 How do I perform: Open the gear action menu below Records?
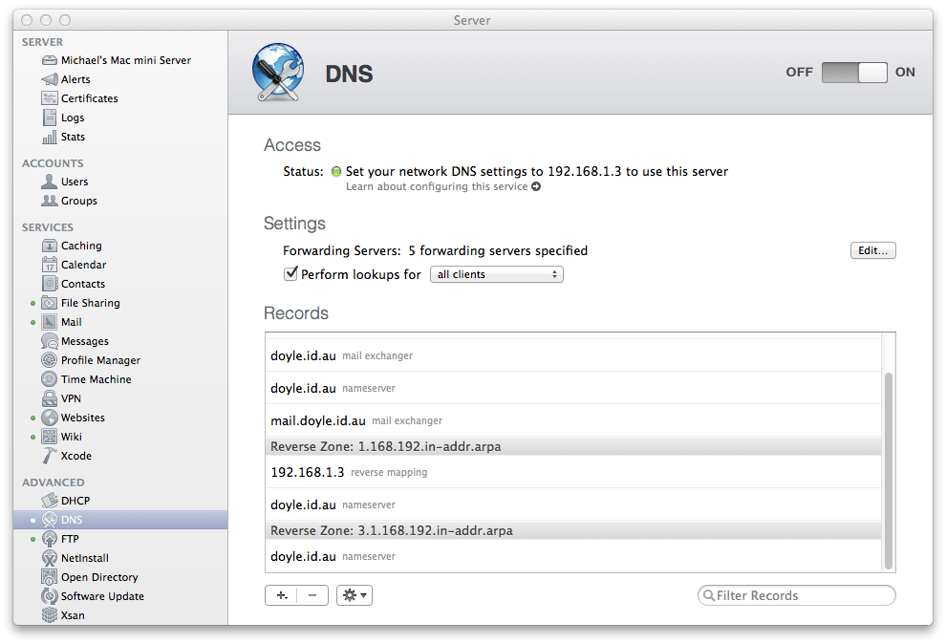tap(353, 594)
